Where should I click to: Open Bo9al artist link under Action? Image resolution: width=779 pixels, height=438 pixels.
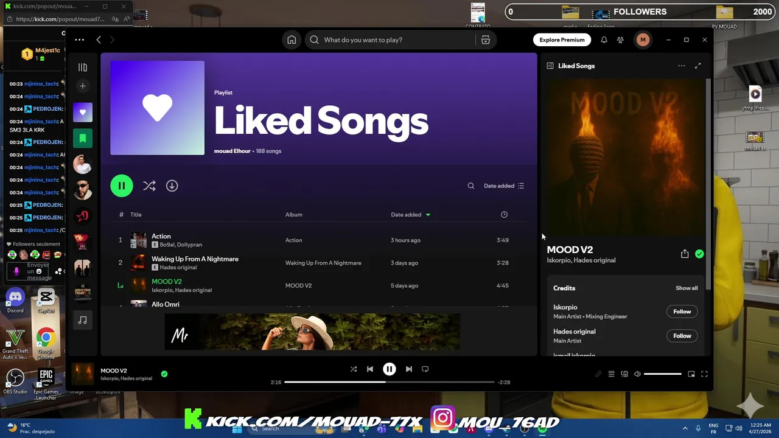(x=168, y=245)
